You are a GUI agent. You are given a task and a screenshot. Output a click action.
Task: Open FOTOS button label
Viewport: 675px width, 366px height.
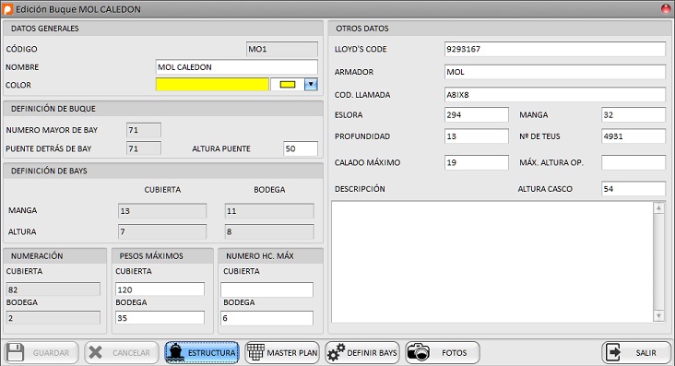click(455, 353)
